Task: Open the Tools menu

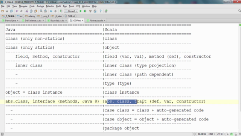Action: click(72, 6)
